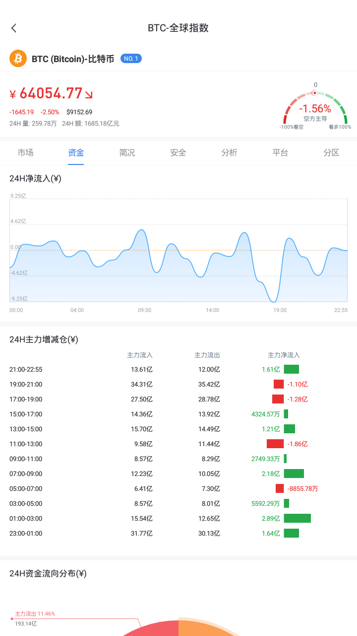Tap the -2.50% change value
This screenshot has height=636, width=357.
click(x=50, y=112)
